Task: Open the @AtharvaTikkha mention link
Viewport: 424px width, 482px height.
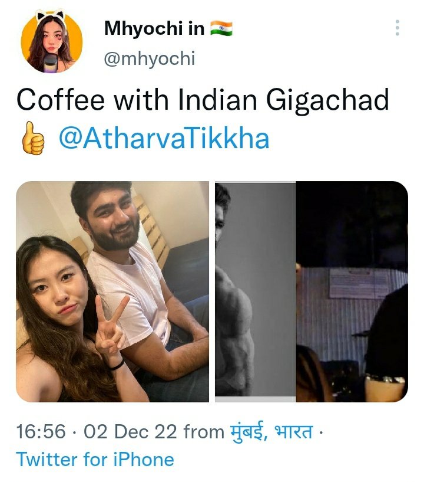Action: (x=164, y=138)
